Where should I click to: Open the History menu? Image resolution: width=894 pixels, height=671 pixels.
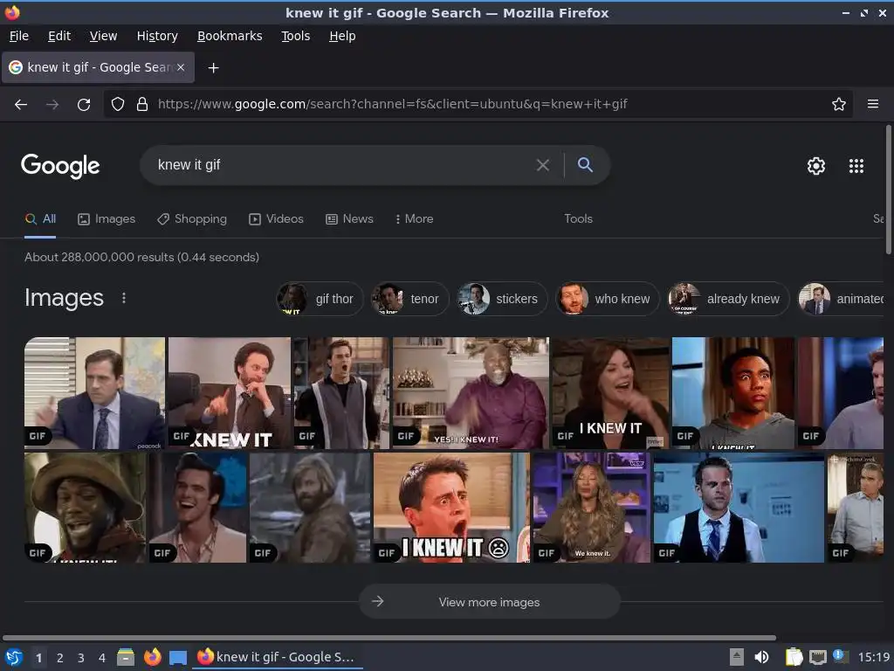157,36
